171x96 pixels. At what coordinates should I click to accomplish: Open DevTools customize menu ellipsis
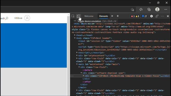pos(162,16)
